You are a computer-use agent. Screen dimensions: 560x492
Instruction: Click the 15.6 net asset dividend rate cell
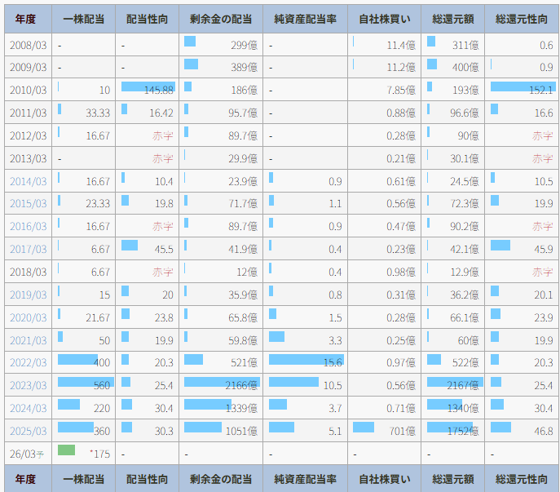(305, 362)
